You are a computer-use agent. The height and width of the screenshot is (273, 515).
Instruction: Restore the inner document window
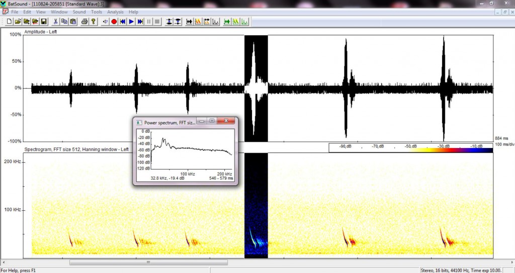click(x=505, y=12)
